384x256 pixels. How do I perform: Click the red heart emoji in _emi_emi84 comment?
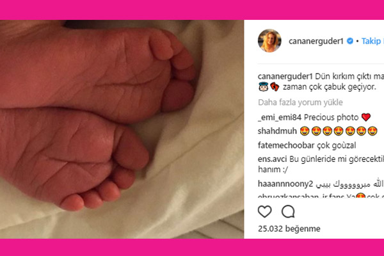(x=366, y=118)
